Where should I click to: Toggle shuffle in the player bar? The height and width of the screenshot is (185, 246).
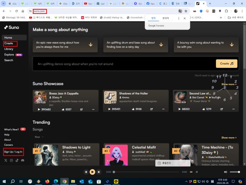point(197,172)
